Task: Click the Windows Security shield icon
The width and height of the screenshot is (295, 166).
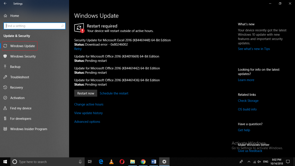Action: pos(5,56)
